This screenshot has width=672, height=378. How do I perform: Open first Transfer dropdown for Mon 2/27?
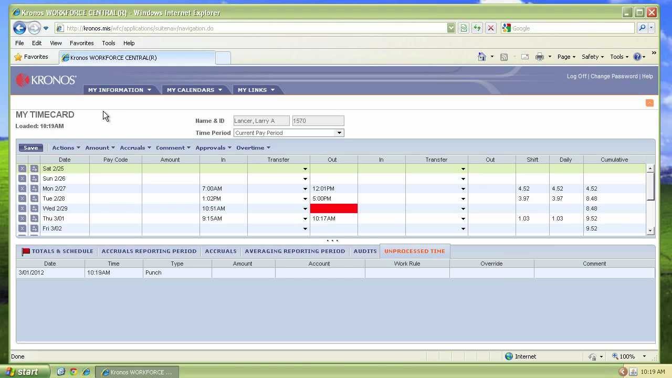[305, 189]
